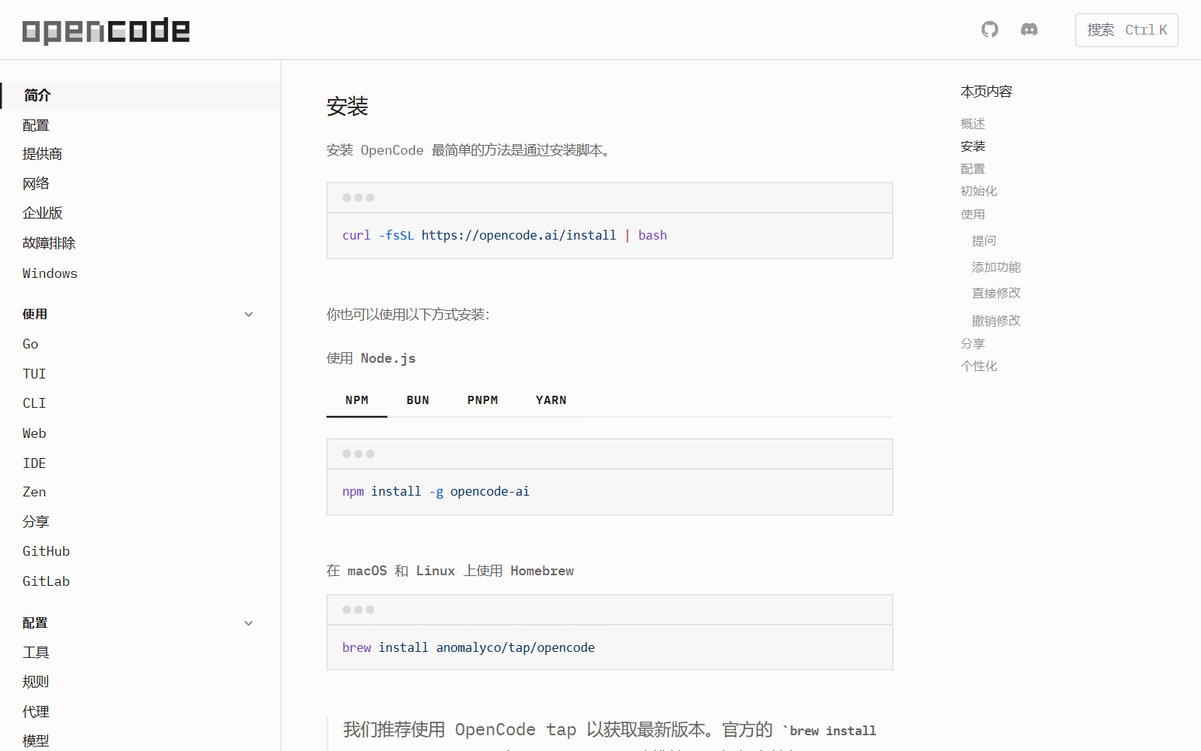Open 规则 sidebar page

(36, 682)
